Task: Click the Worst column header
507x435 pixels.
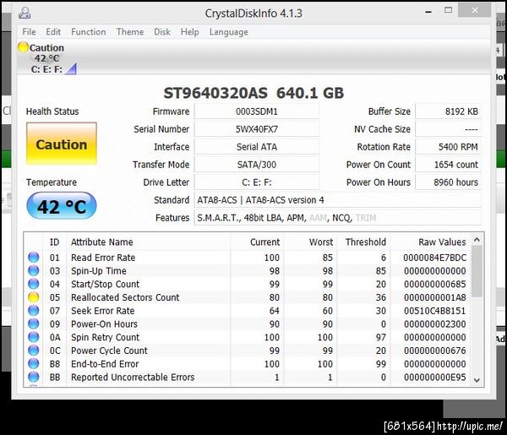Action: pyautogui.click(x=310, y=242)
